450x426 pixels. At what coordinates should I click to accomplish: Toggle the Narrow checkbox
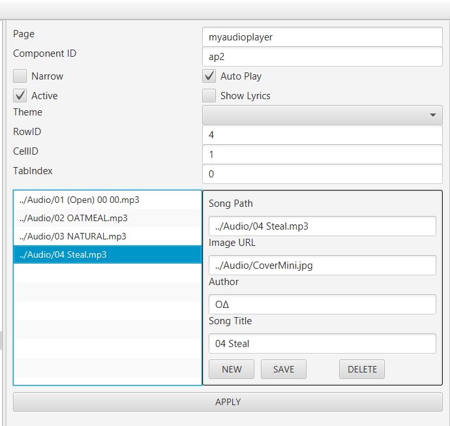pyautogui.click(x=20, y=76)
